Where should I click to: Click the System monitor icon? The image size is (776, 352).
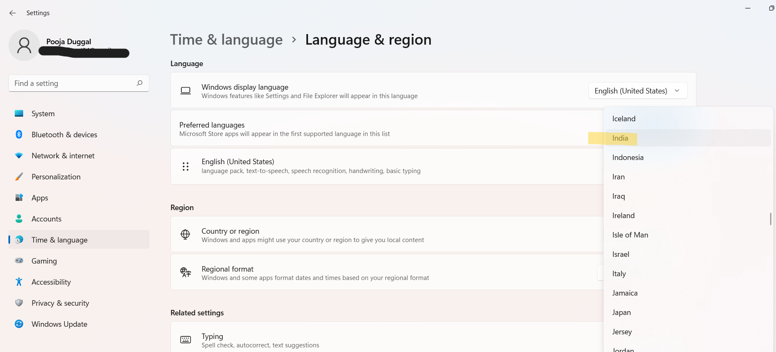(19, 113)
